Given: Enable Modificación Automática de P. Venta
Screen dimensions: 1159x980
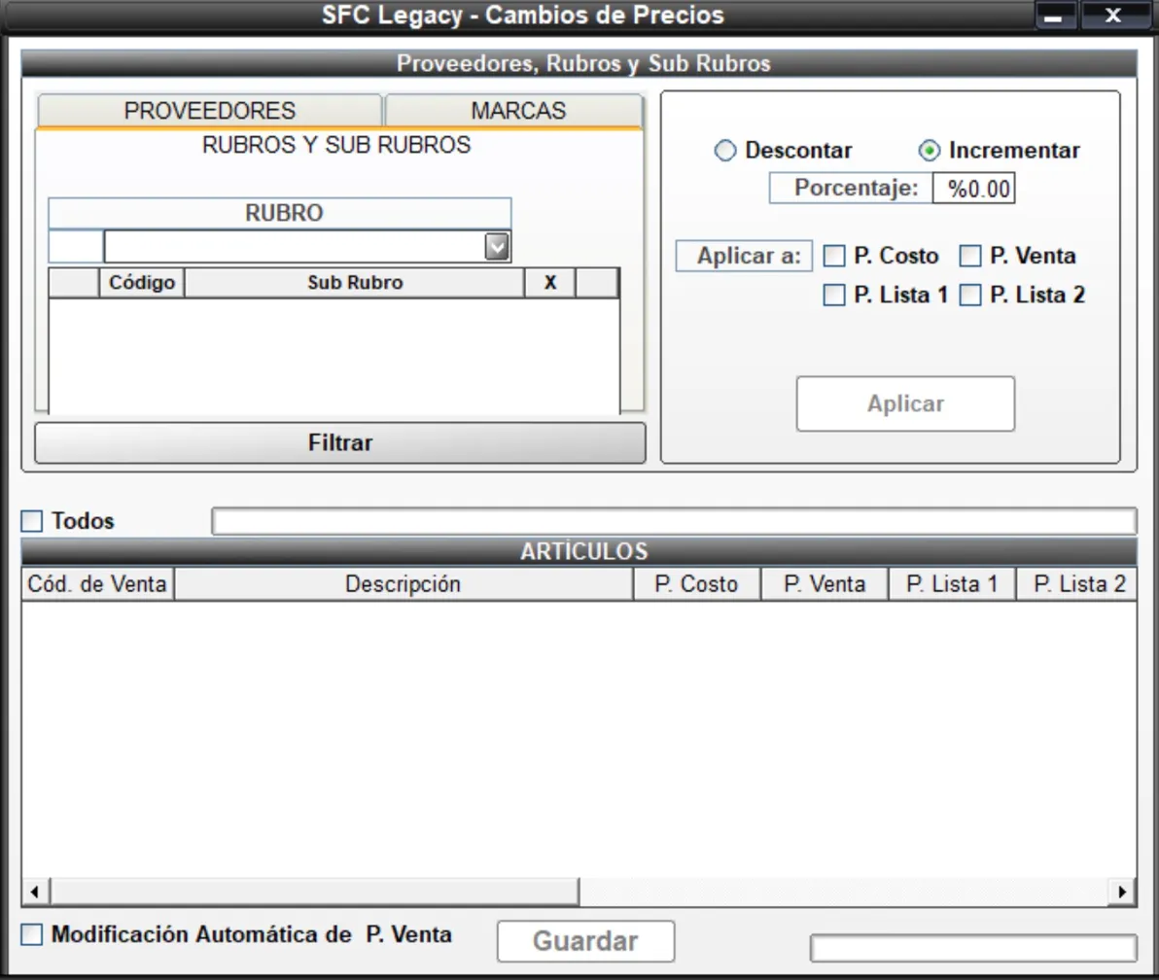Looking at the screenshot, I should pyautogui.click(x=33, y=934).
